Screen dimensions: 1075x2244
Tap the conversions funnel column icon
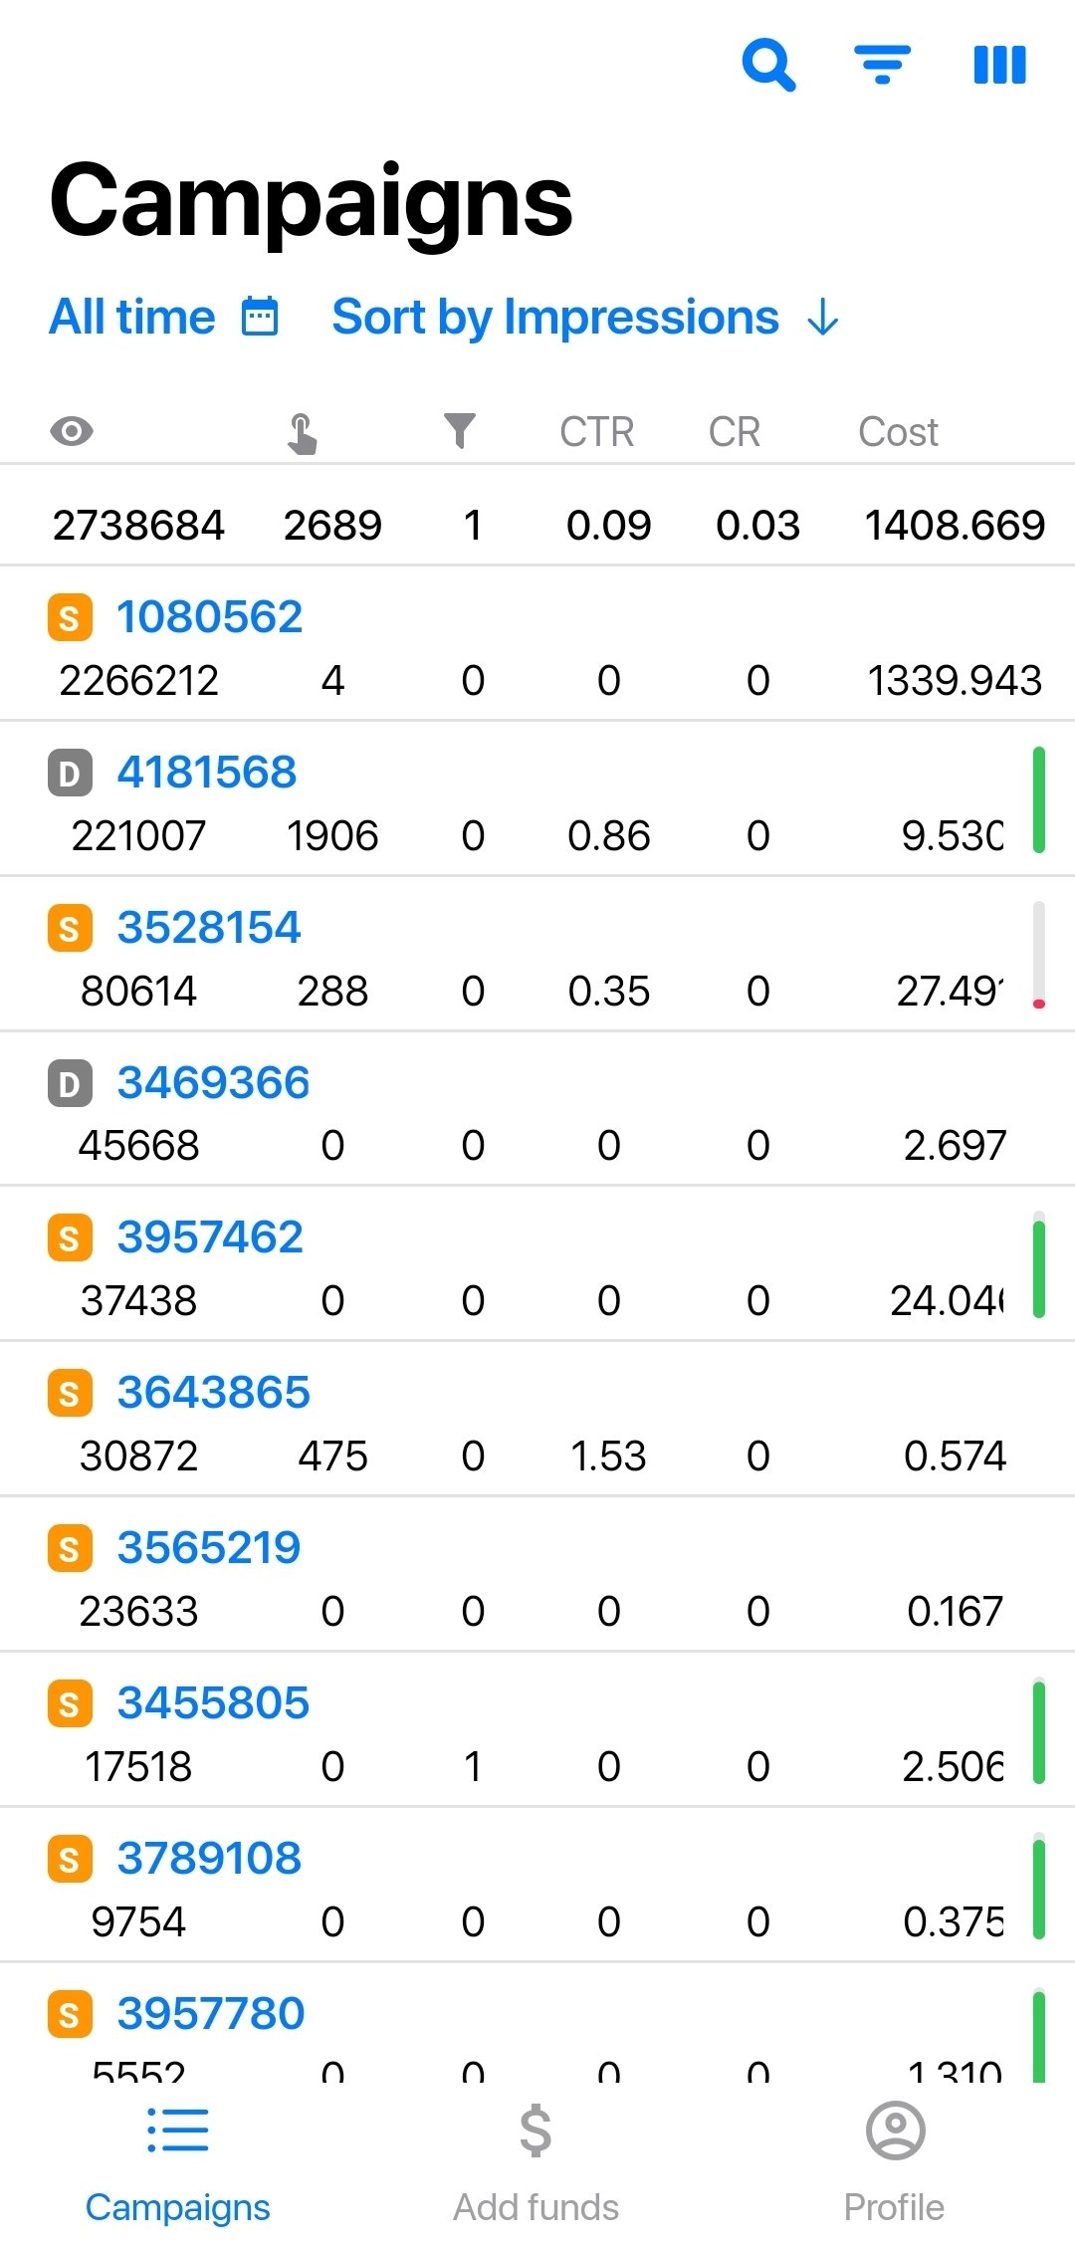click(x=459, y=432)
